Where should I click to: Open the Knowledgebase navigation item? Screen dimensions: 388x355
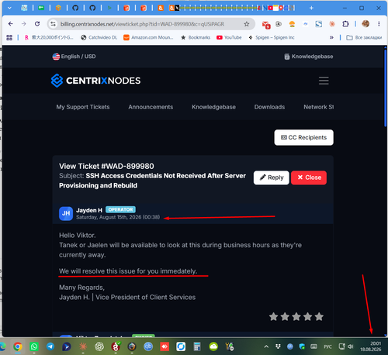213,107
